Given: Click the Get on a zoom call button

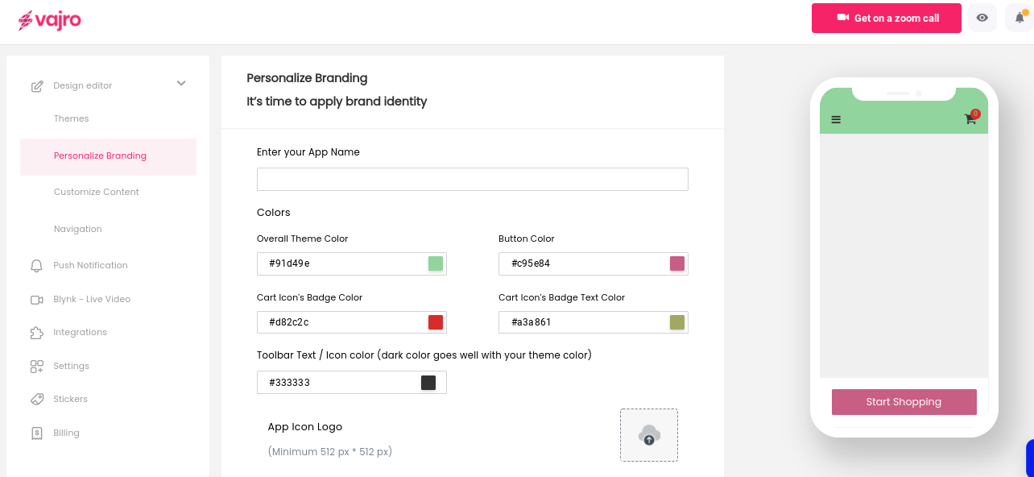Looking at the screenshot, I should pyautogui.click(x=886, y=18).
